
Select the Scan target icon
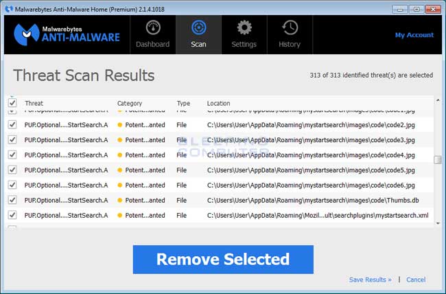tap(198, 27)
